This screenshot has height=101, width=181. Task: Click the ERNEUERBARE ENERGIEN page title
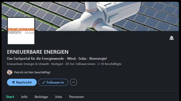[38, 52]
